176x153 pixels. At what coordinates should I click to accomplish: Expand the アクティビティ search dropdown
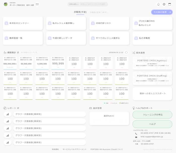click(x=74, y=4)
